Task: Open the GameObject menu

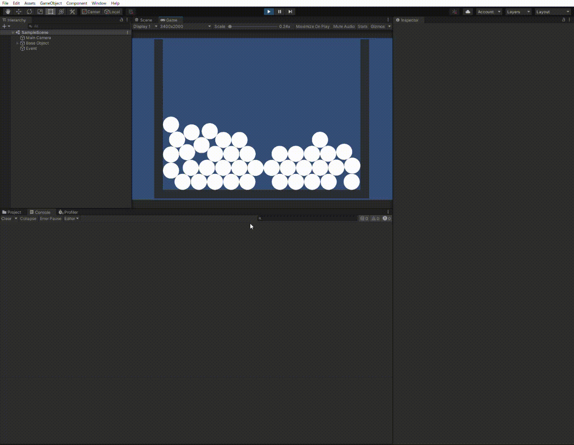Action: point(50,3)
